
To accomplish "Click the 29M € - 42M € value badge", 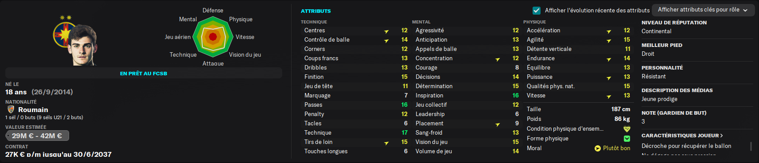I will click(x=37, y=136).
